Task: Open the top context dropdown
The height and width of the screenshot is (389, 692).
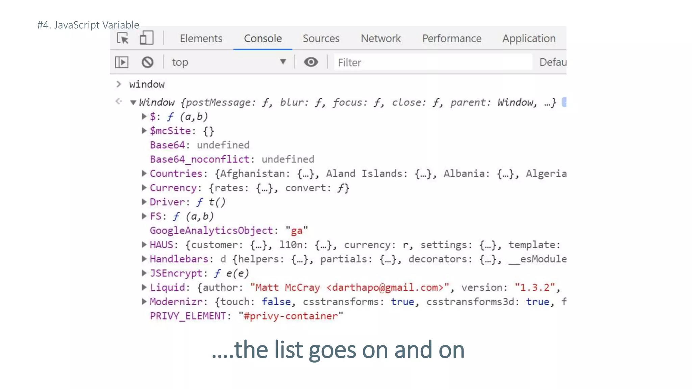Action: pyautogui.click(x=229, y=62)
